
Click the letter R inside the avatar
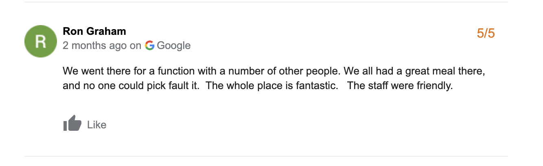(40, 41)
